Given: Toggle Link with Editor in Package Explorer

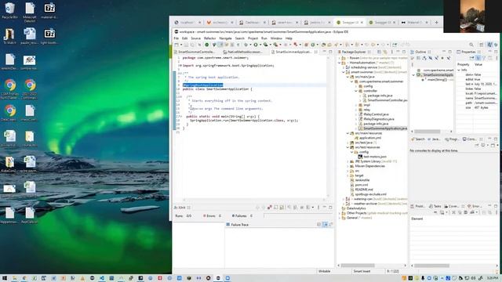Looking at the screenshot, I should click(x=385, y=52).
